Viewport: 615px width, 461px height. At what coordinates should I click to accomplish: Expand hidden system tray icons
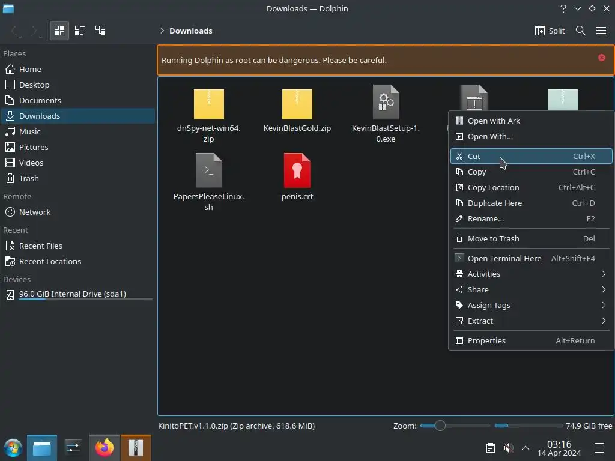click(x=526, y=448)
